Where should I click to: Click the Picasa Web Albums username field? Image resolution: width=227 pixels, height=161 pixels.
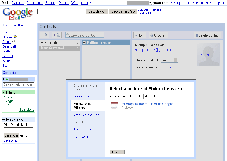[x=158, y=96]
